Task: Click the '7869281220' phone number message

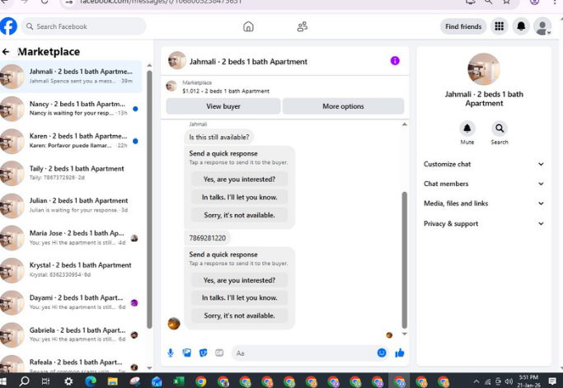Action: pyautogui.click(x=207, y=238)
